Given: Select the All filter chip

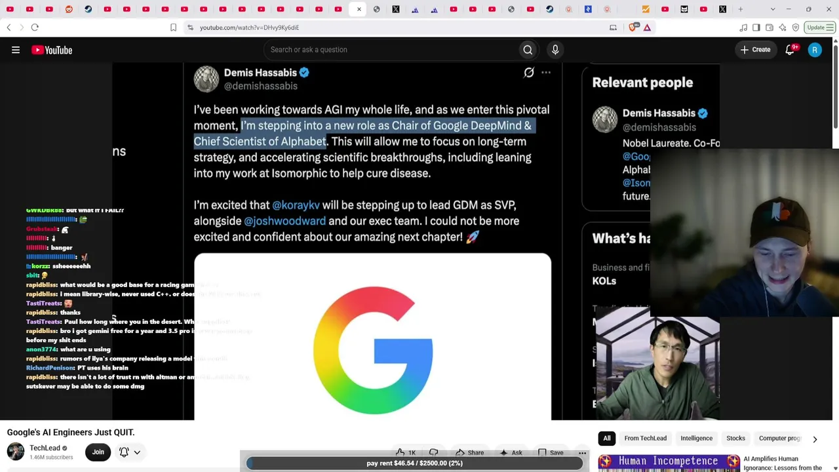Looking at the screenshot, I should click(x=607, y=439).
